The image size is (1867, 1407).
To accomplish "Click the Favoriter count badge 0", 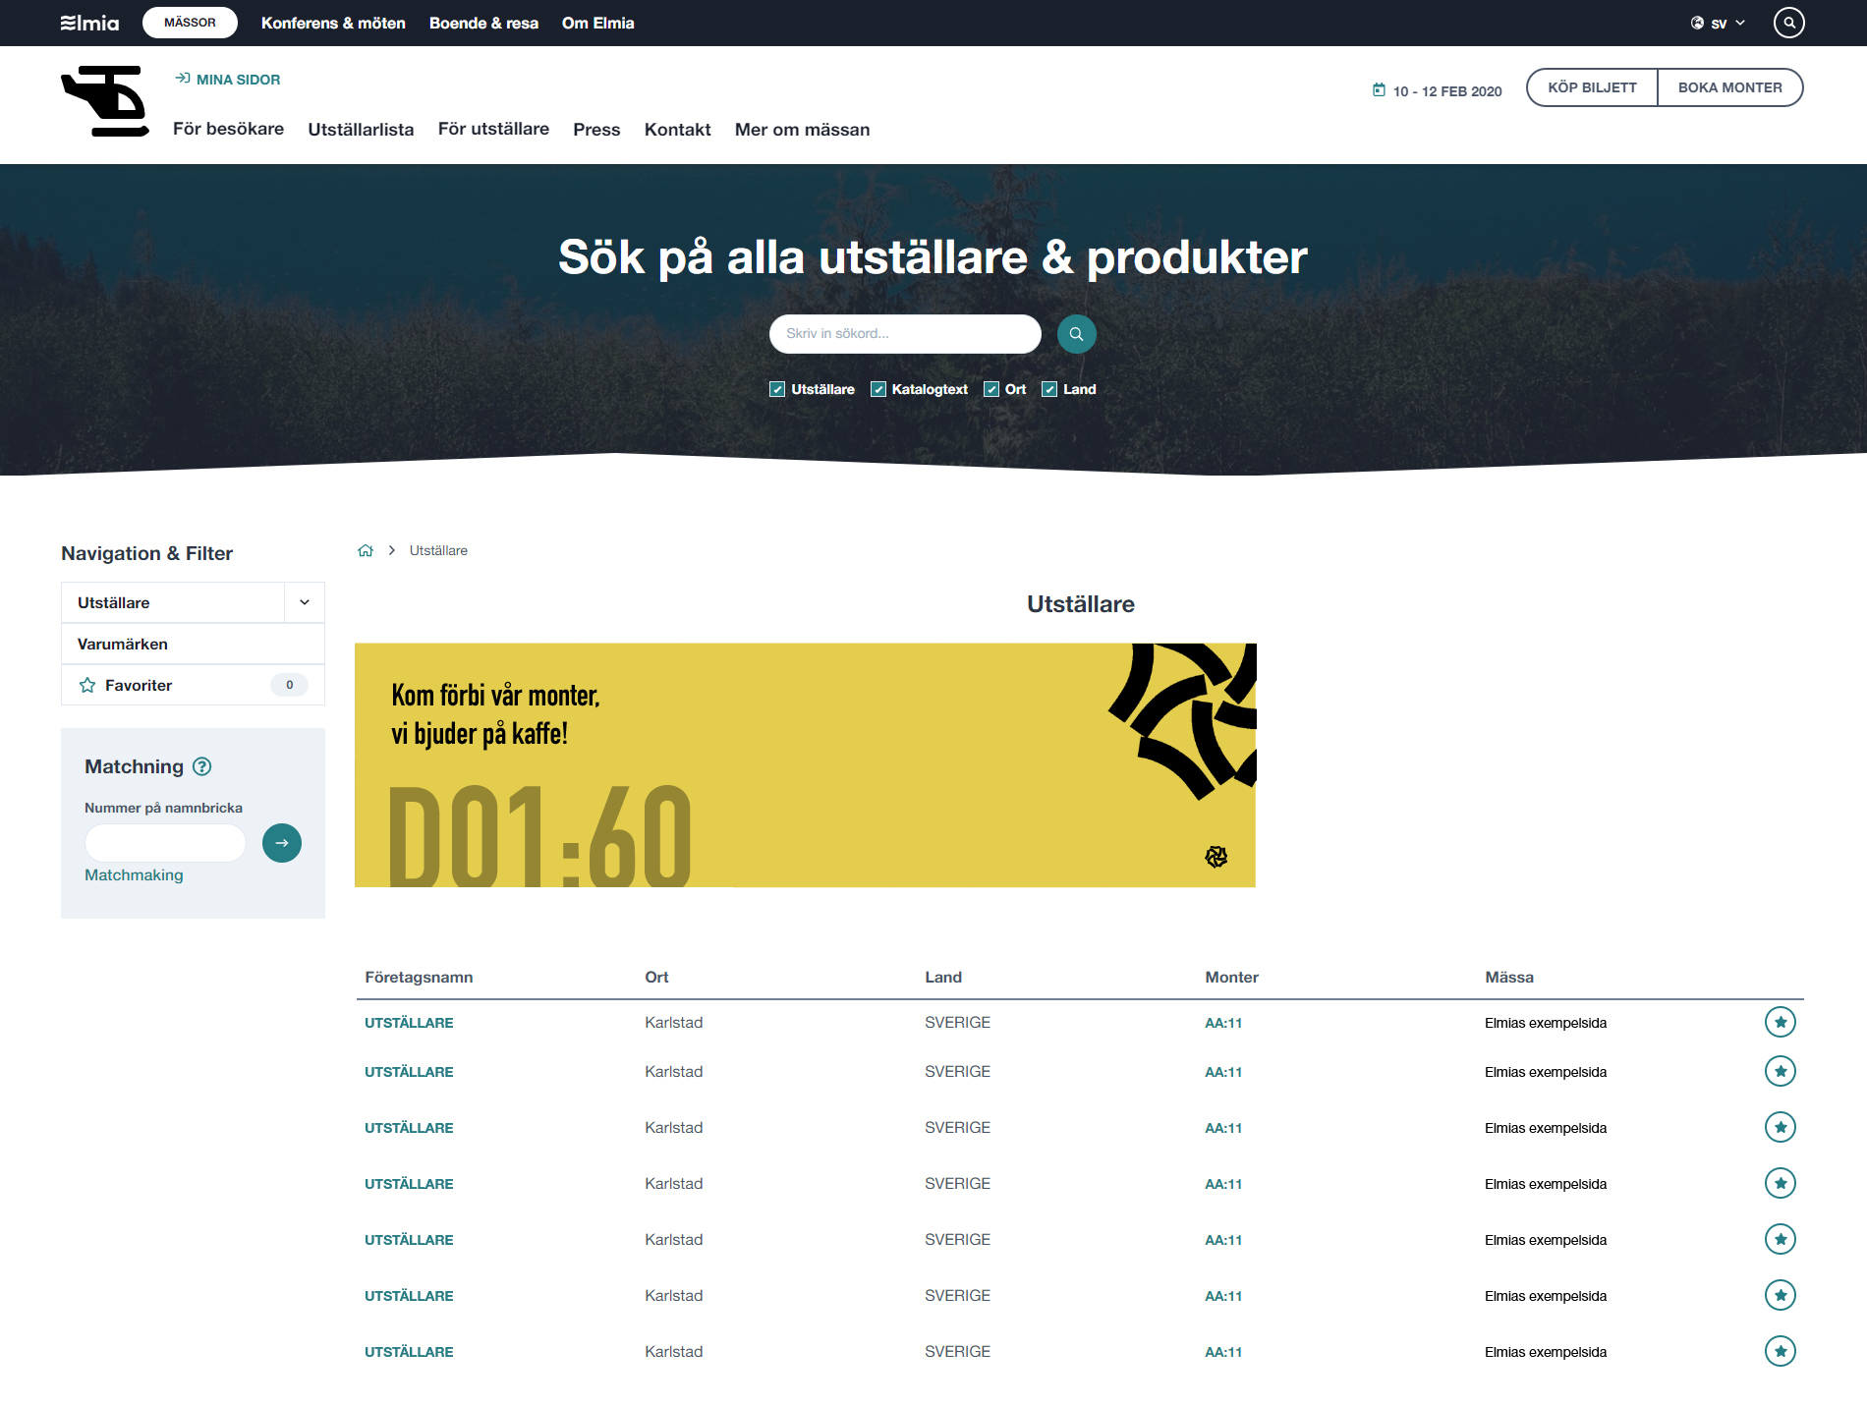I will pos(289,685).
